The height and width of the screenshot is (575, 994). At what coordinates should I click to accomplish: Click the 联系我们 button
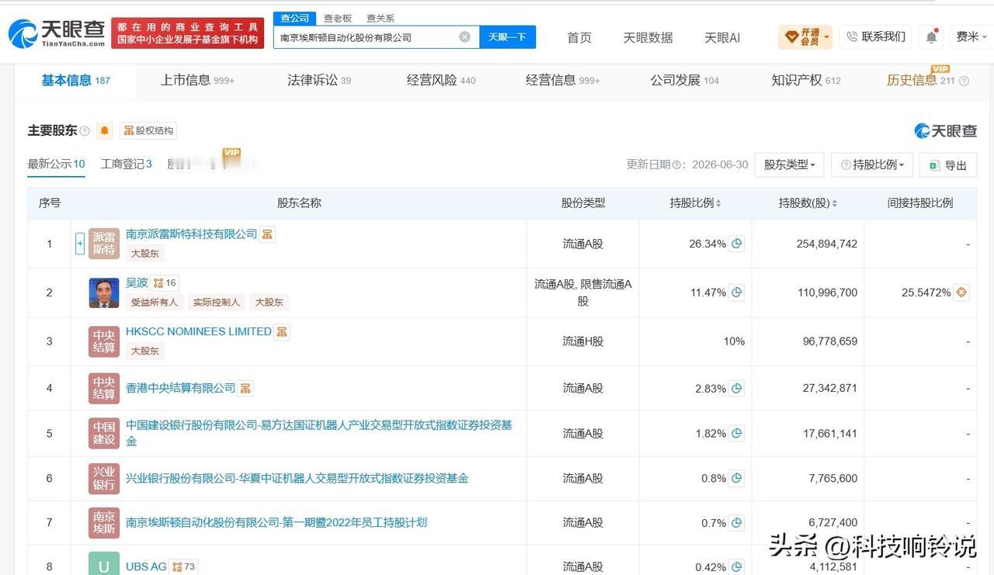[876, 36]
